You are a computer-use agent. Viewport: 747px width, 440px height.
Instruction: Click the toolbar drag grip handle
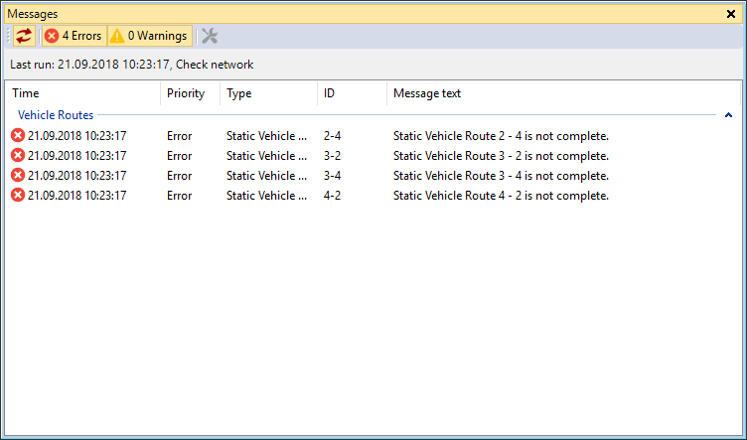tap(9, 36)
